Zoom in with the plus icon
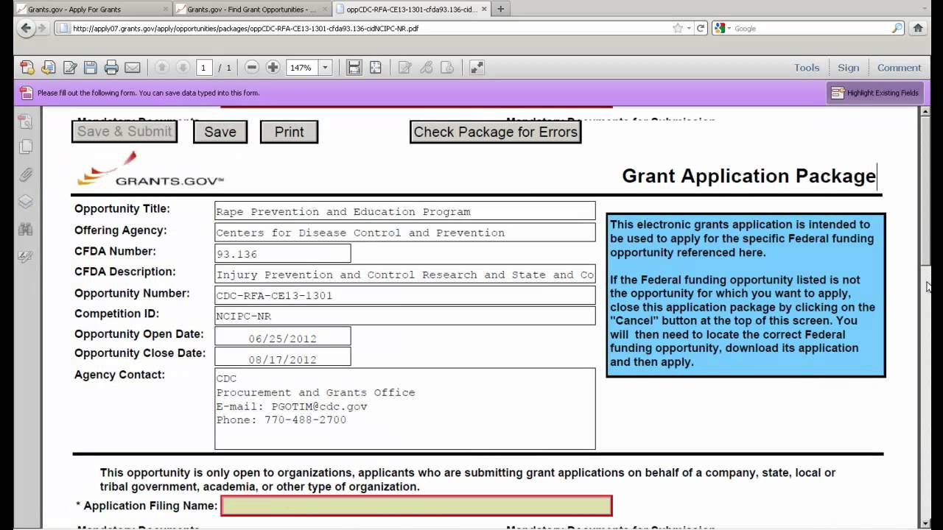 pos(273,68)
